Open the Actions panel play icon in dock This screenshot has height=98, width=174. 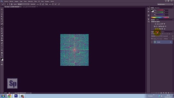[149, 11]
